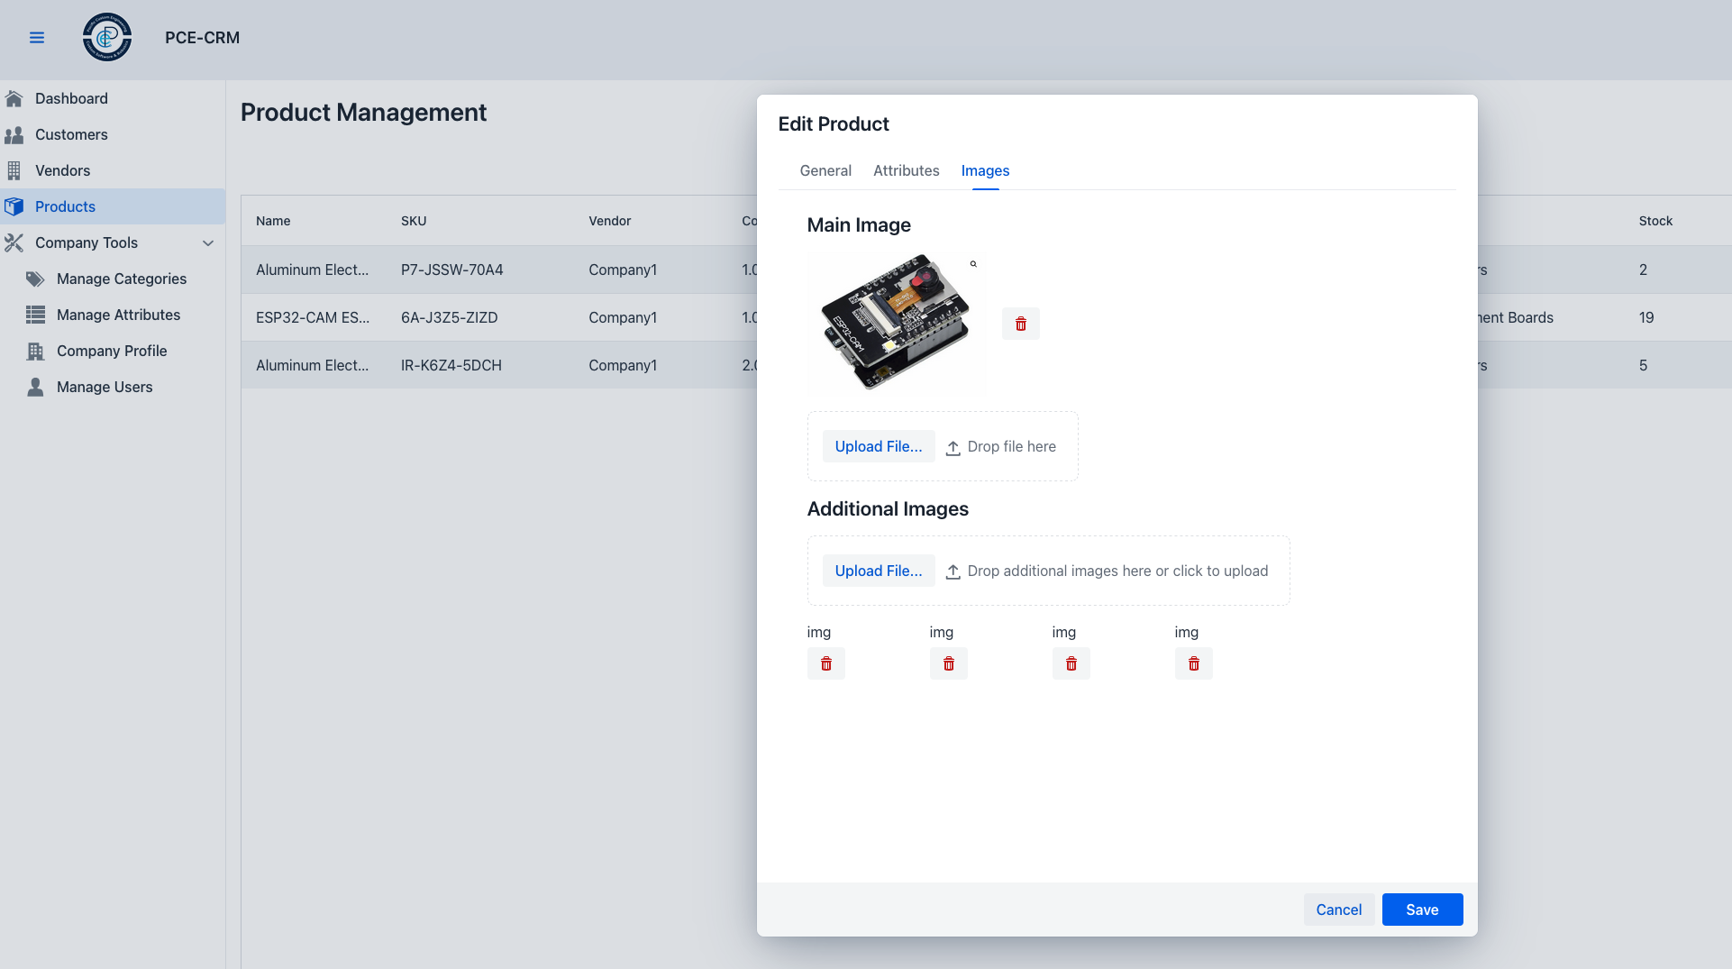
Task: Delete the fourth additional image
Action: pos(1193,664)
